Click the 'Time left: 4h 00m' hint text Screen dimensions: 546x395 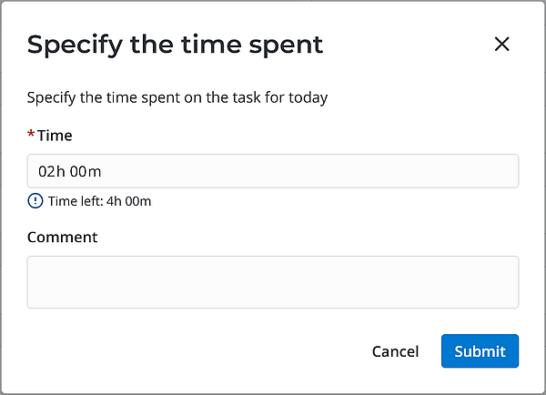click(99, 201)
